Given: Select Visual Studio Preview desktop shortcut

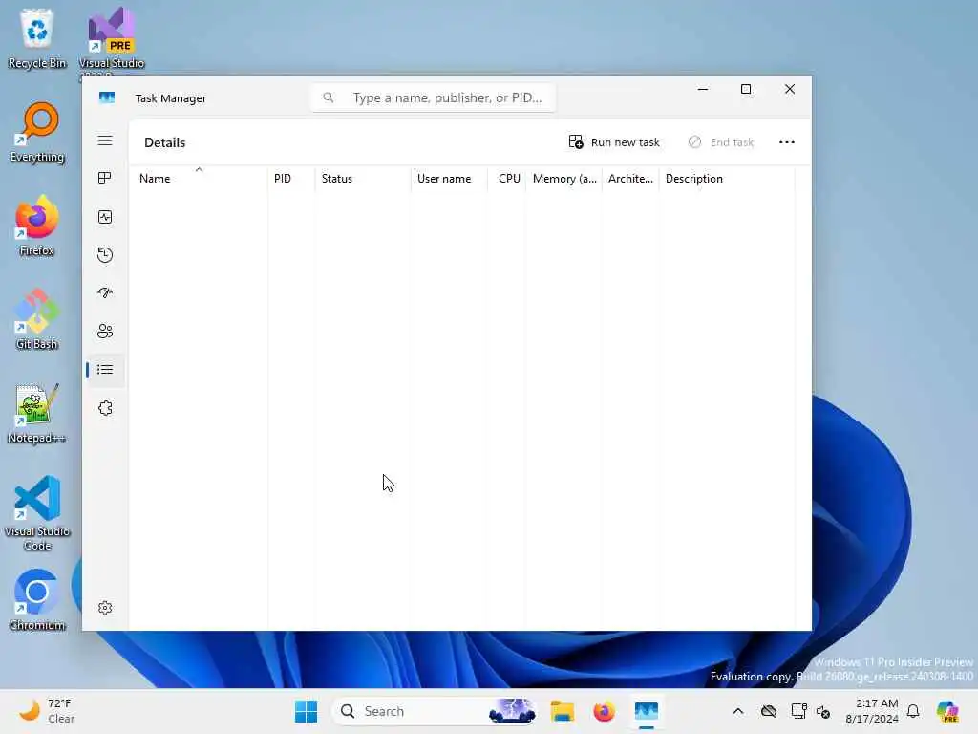Looking at the screenshot, I should 112,40.
